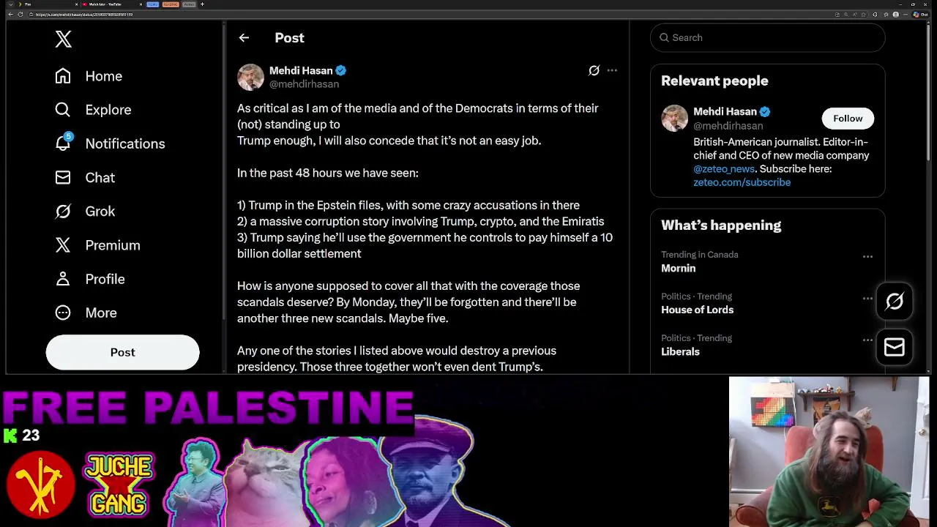Follow Mehdi Hasan in Relevant people
The width and height of the screenshot is (937, 527).
coord(848,118)
